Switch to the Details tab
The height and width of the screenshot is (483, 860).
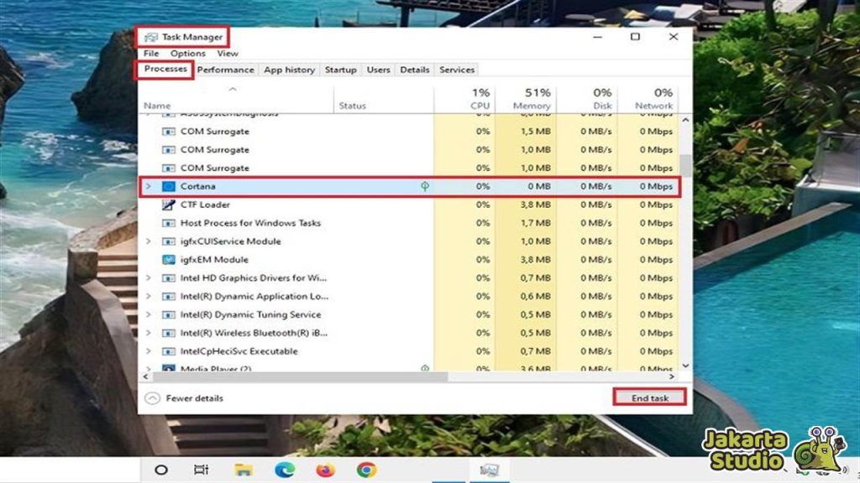pos(415,70)
